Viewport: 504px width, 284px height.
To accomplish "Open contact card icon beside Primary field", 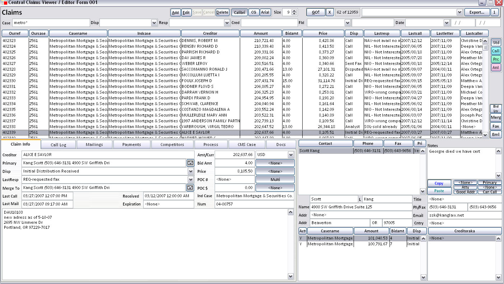I will tap(190, 163).
